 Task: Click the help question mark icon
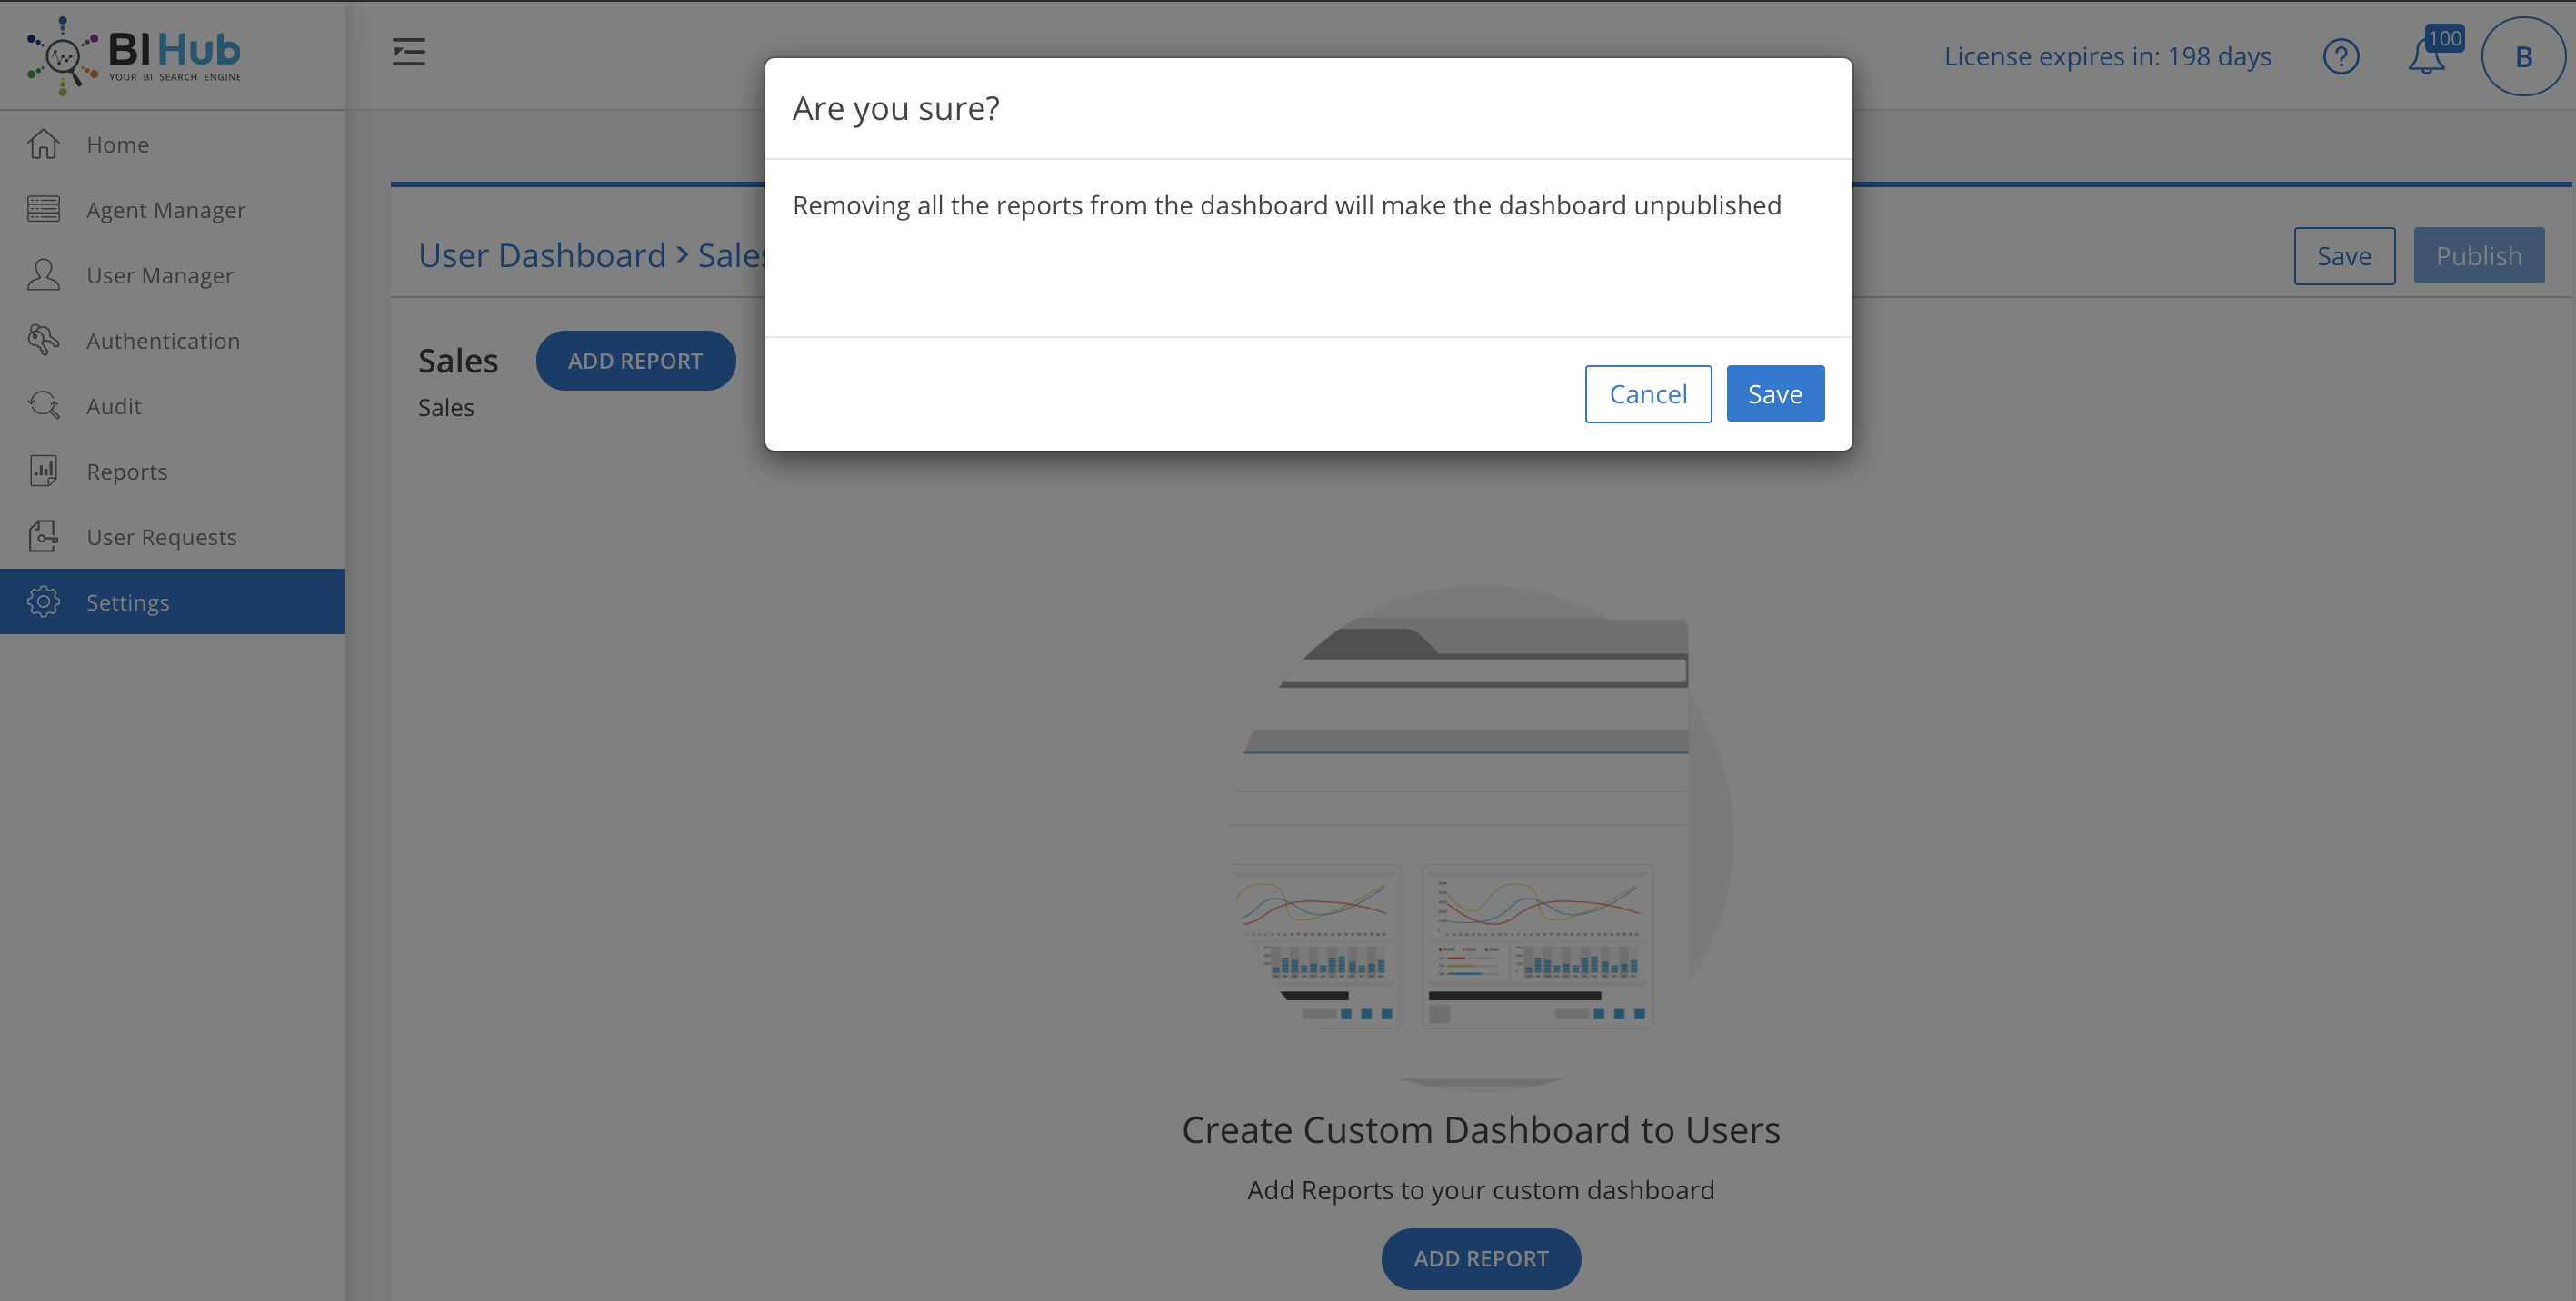[x=2343, y=55]
